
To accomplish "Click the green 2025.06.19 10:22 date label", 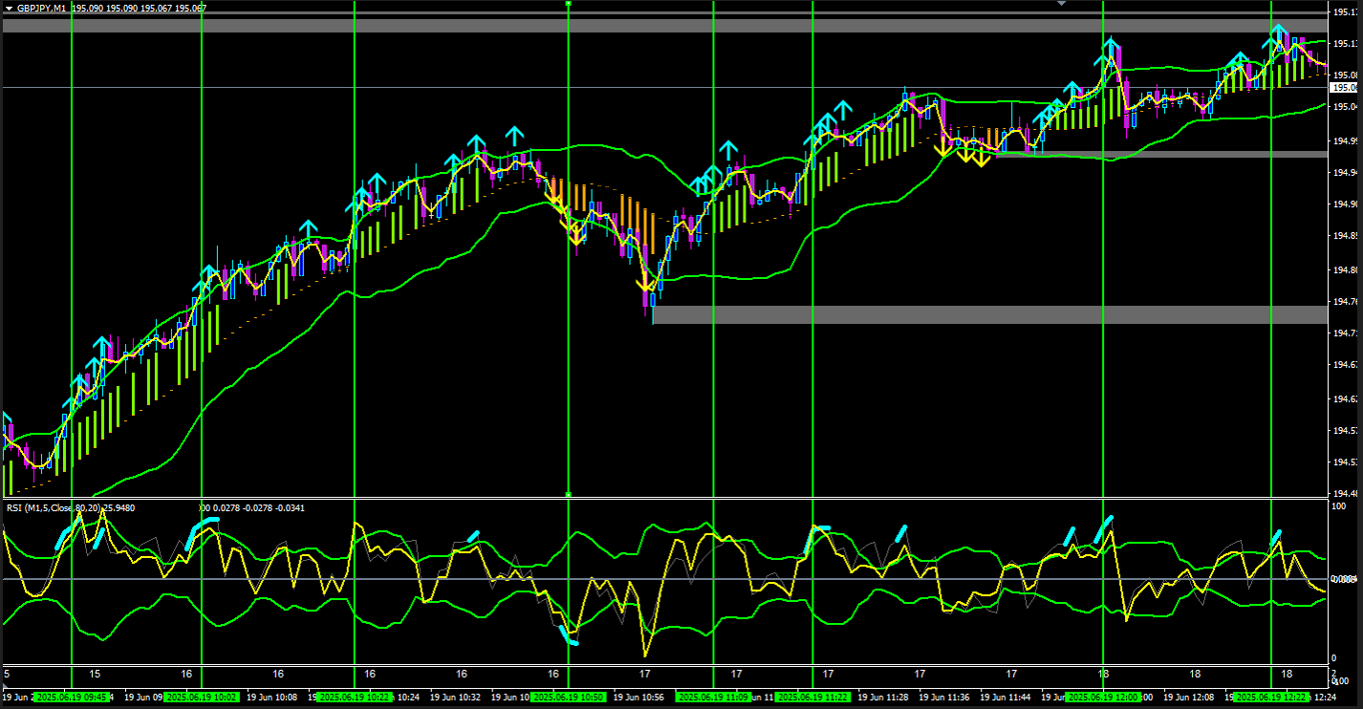I will (355, 698).
